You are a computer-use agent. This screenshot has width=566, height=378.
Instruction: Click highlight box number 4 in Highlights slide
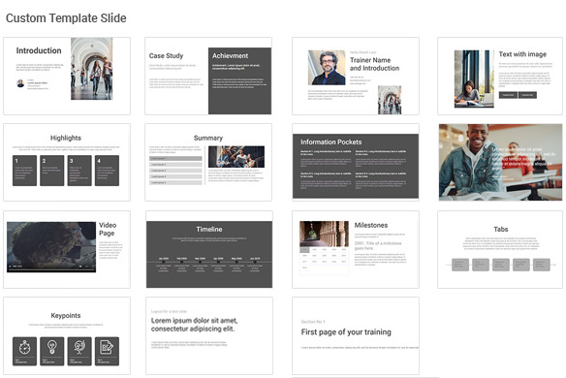tap(107, 171)
